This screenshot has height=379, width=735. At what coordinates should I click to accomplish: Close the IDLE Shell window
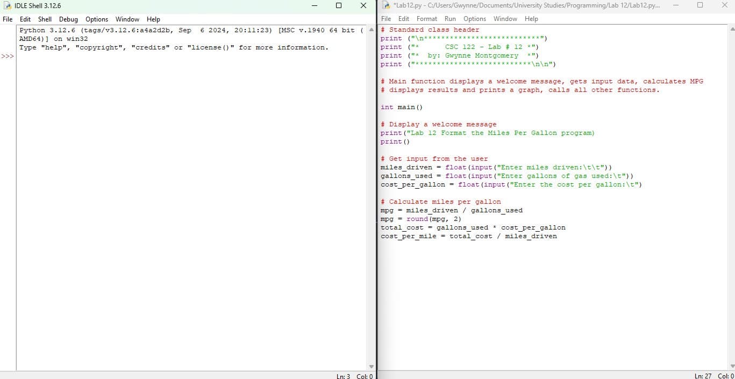pyautogui.click(x=363, y=5)
